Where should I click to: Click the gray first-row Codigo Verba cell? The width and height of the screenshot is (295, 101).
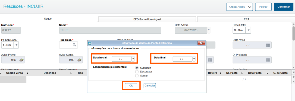(x=13, y=79)
